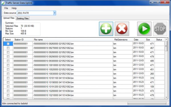Screen dimensions: 171x107
Task: Open the Data source dropdown arrow
Action: pyautogui.click(x=55, y=13)
